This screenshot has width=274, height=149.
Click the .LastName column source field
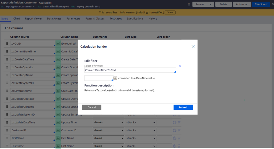[33, 146]
